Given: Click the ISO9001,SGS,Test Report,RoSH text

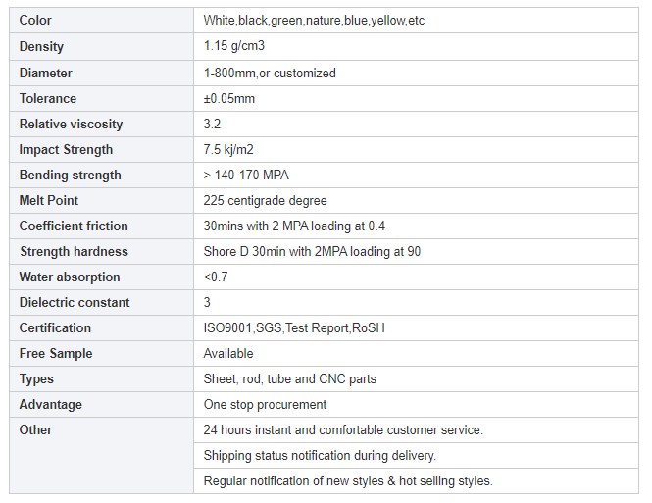Looking at the screenshot, I should click(x=294, y=327).
